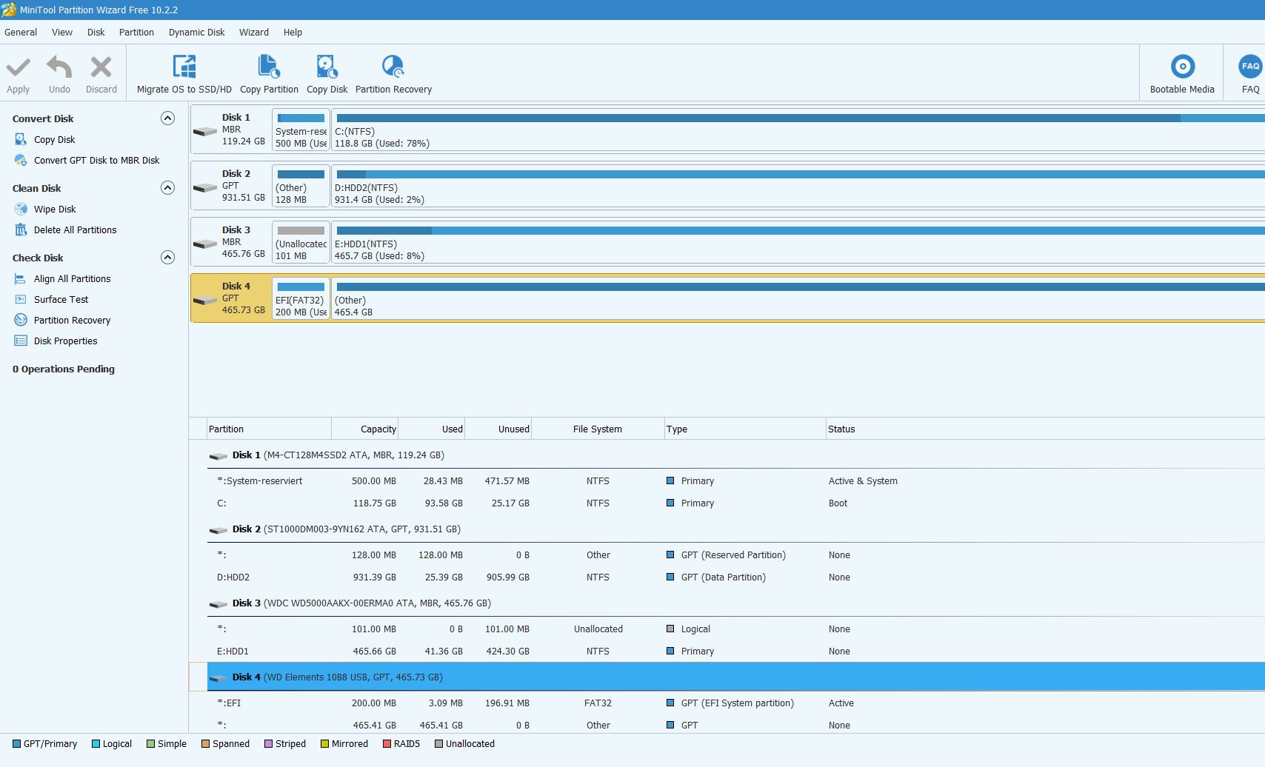The height and width of the screenshot is (767, 1265).
Task: Open the General menu
Action: point(21,33)
